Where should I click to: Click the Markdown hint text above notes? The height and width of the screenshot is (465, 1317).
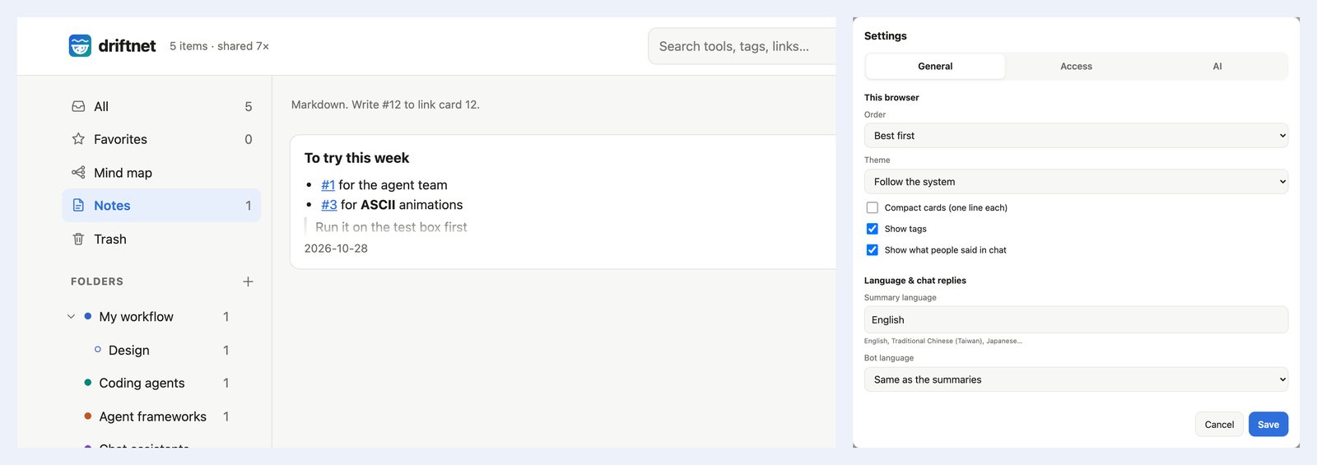(385, 105)
